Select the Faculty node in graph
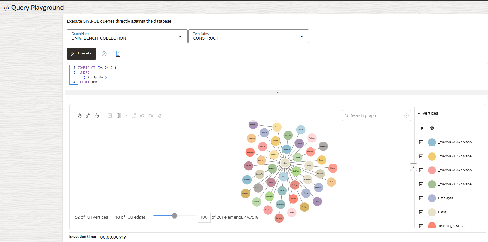488x242 pixels. coord(317,201)
